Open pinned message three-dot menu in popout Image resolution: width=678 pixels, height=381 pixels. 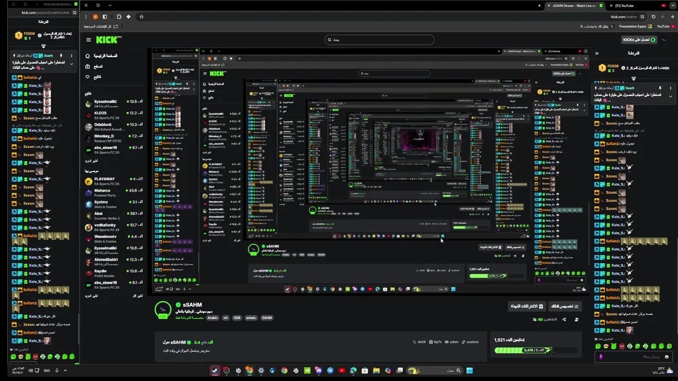[72, 56]
